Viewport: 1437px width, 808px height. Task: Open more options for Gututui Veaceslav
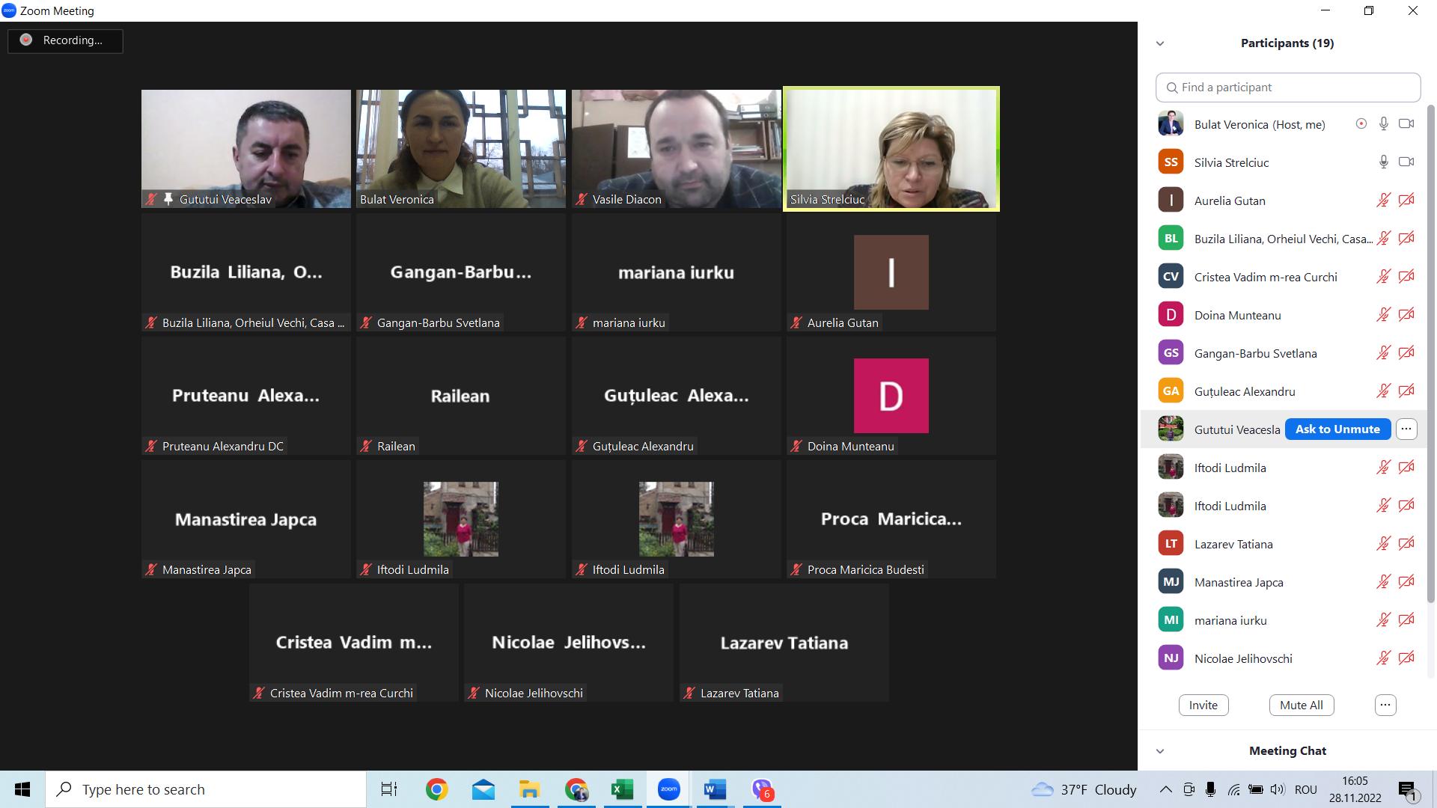pos(1406,429)
